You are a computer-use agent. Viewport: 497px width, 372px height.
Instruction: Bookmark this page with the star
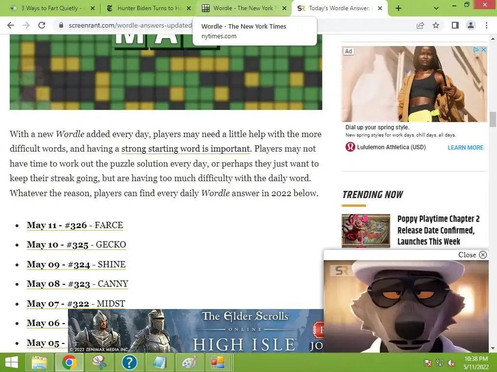click(x=436, y=25)
